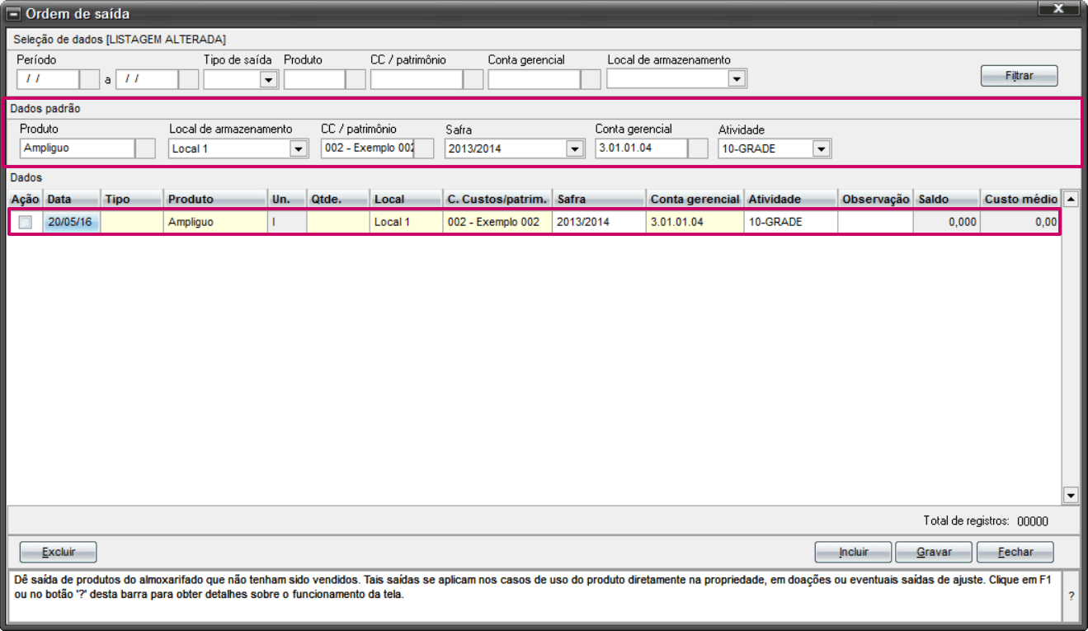Image resolution: width=1088 pixels, height=631 pixels.
Task: Click the Saldo column header
Action: click(948, 199)
